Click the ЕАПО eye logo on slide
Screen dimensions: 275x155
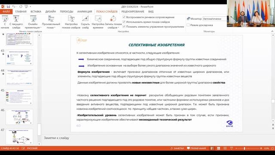click(229, 124)
